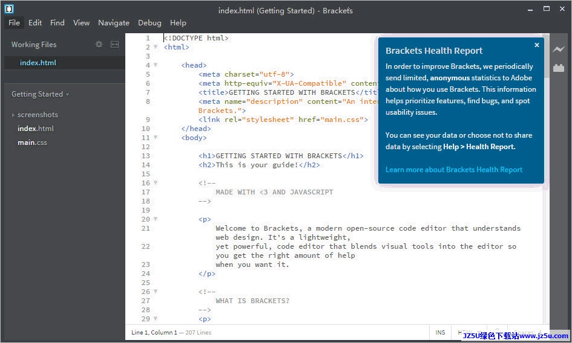Image resolution: width=572 pixels, height=343 pixels.
Task: Open the Help menu
Action: click(x=178, y=22)
